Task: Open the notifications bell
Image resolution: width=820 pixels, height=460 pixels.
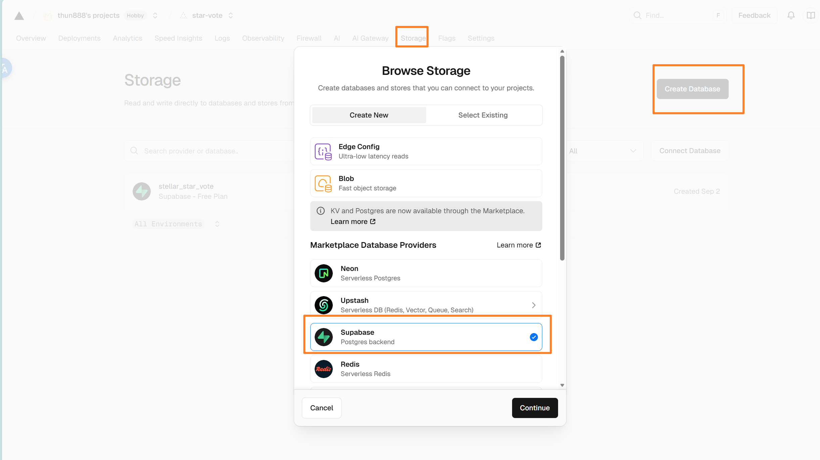Action: [x=791, y=15]
